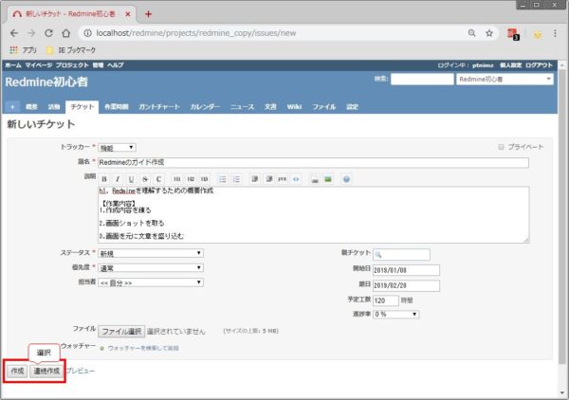Open the チケット tab
The width and height of the screenshot is (569, 400).
click(82, 107)
